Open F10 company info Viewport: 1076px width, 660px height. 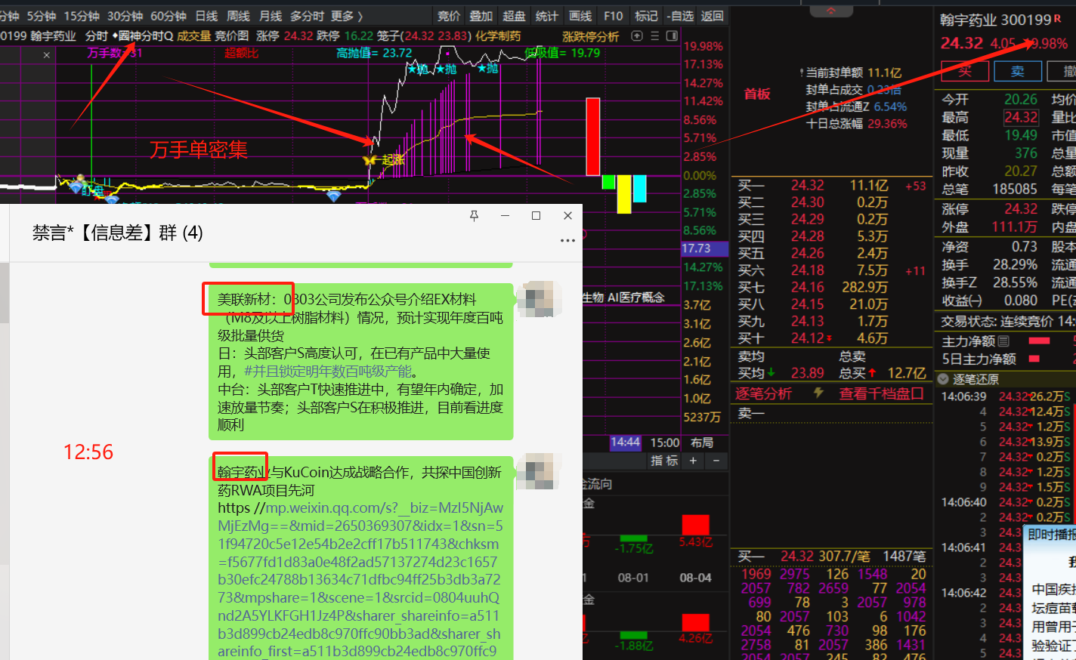(614, 16)
